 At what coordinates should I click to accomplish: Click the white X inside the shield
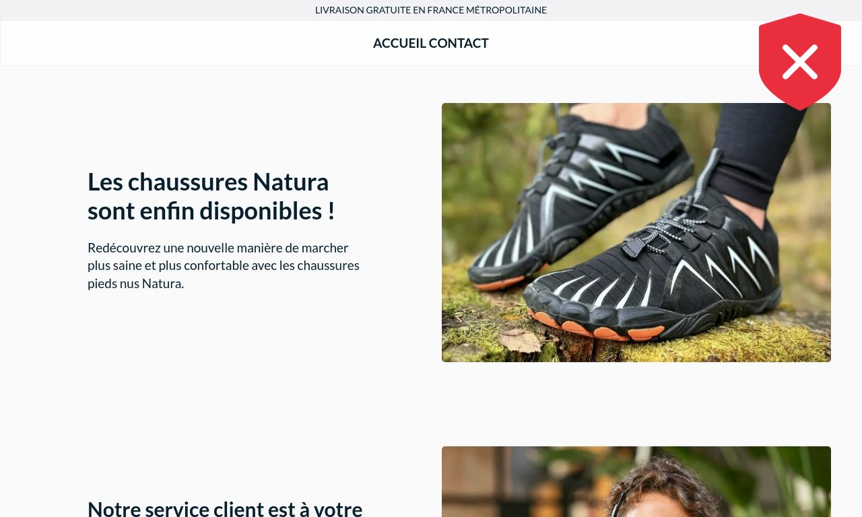(800, 62)
